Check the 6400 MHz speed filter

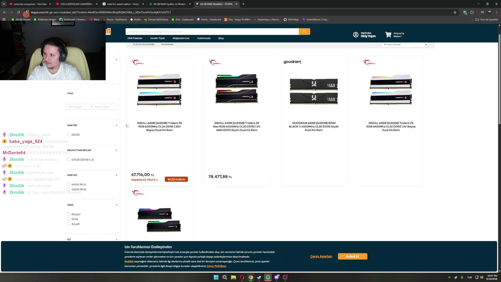pyautogui.click(x=68, y=184)
